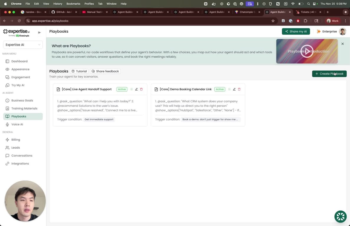350x226 pixels.
Task: Open Business Goals page
Action: pos(23,100)
